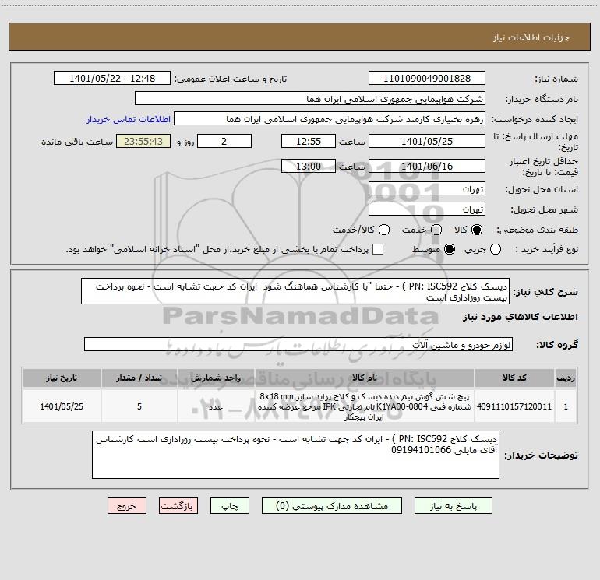Click the request creator field زهره بختیاری
This screenshot has height=580, width=600.
click(330, 119)
